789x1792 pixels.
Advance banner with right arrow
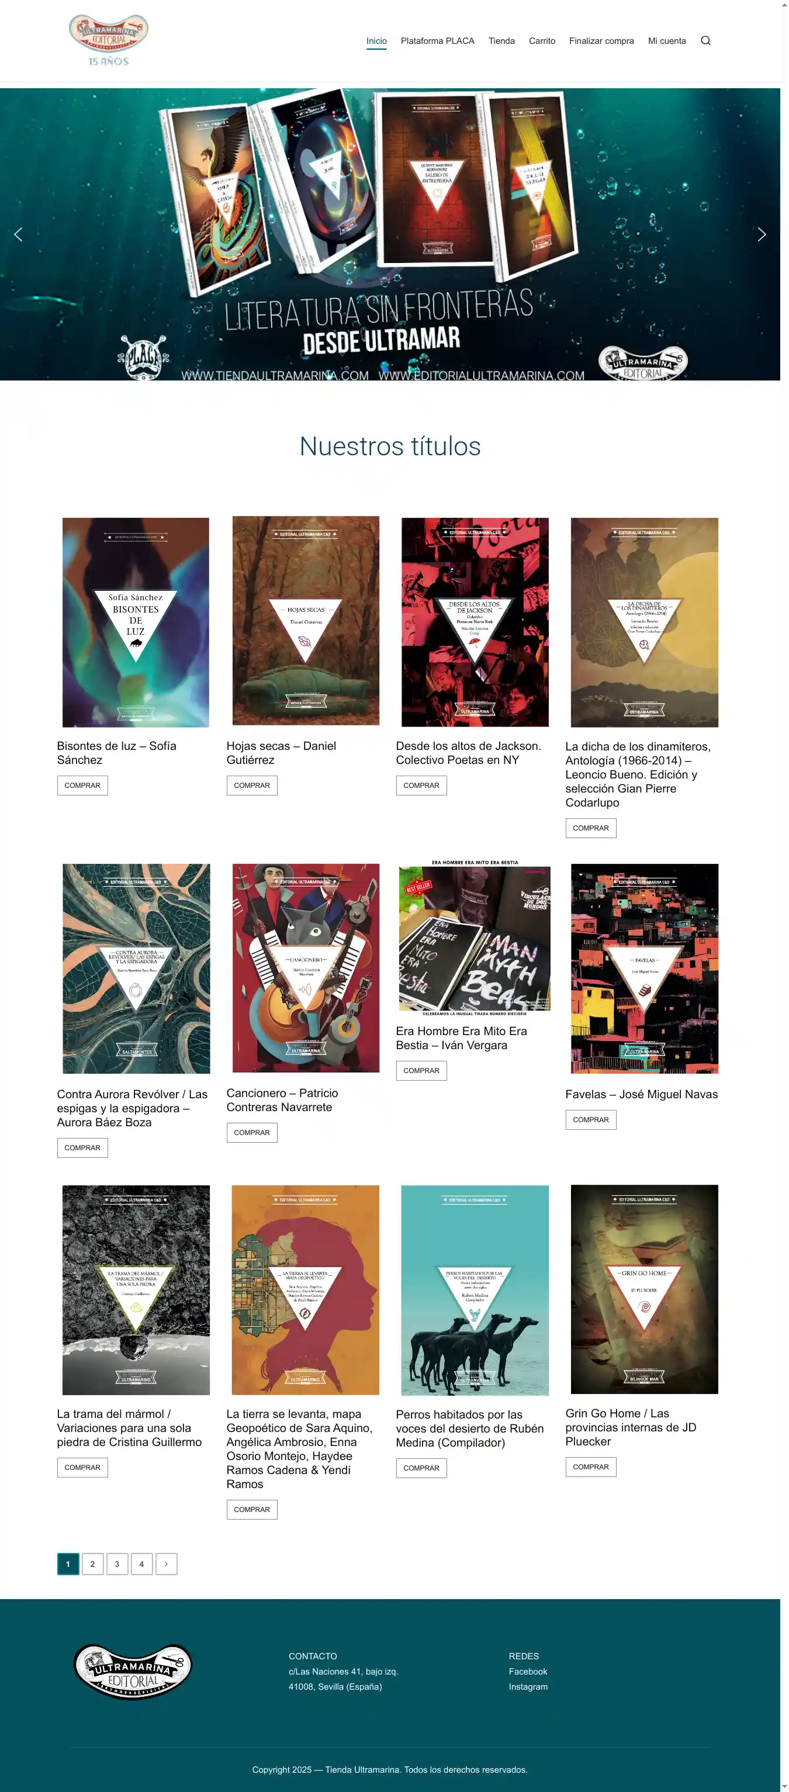pos(762,234)
